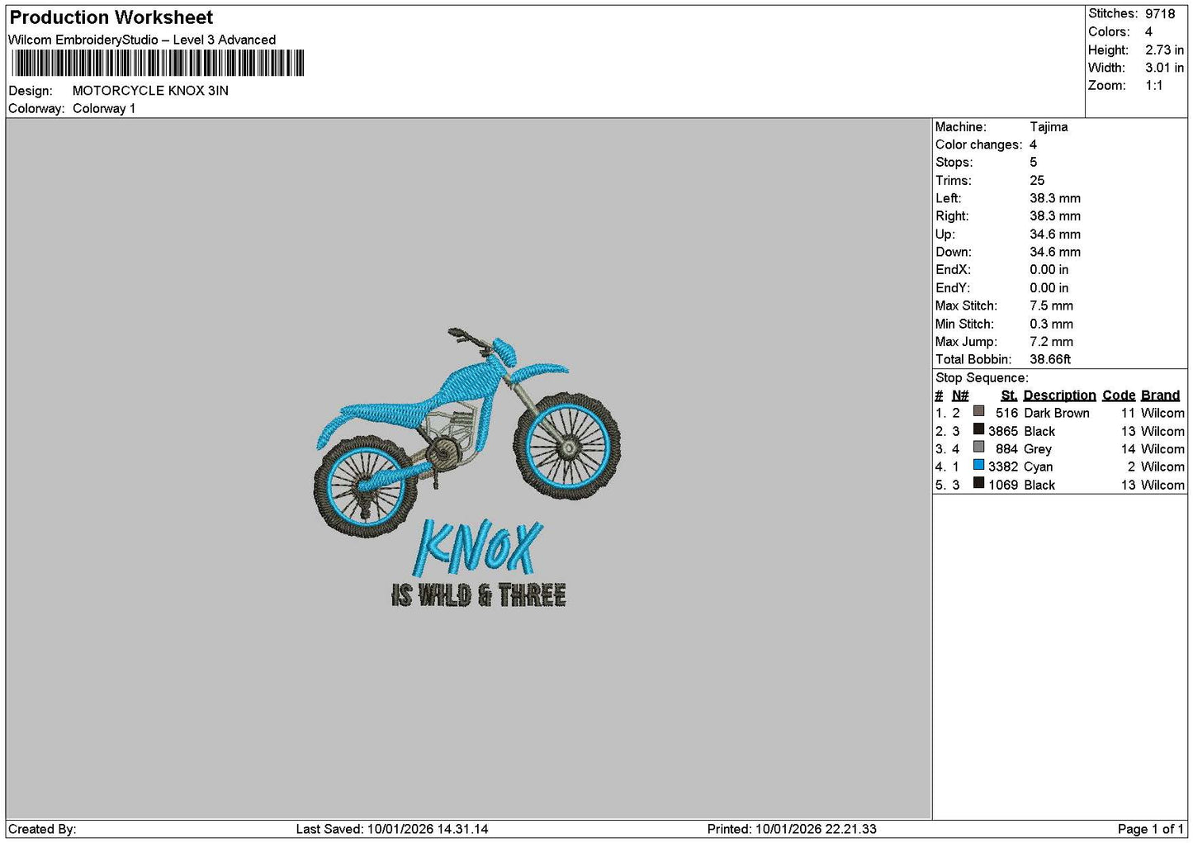
Task: Click the Trims value 25
Action: pos(1037,181)
